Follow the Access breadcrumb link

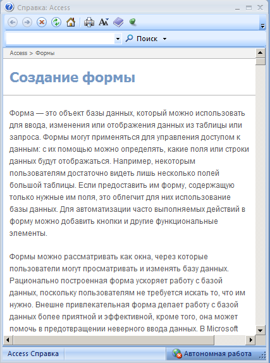point(18,53)
